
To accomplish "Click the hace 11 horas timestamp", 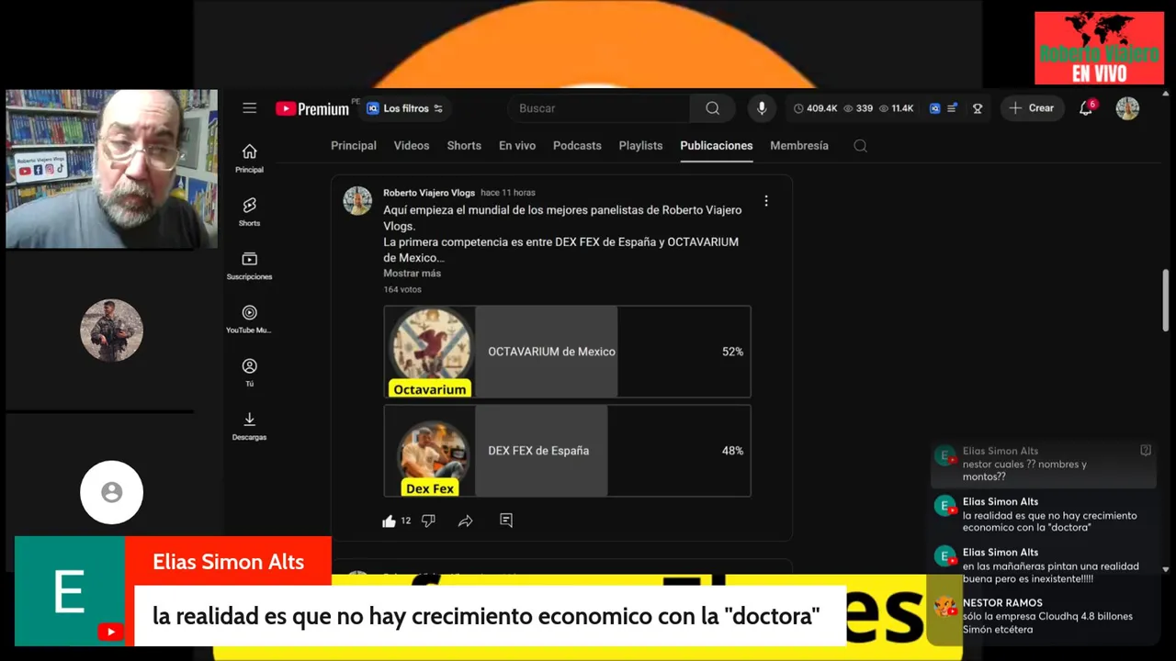I will [x=508, y=193].
